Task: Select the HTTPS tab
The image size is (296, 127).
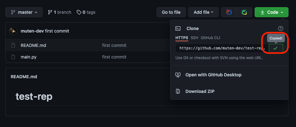Action: [182, 38]
